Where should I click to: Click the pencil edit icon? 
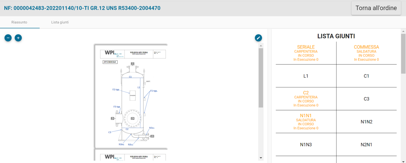258,38
